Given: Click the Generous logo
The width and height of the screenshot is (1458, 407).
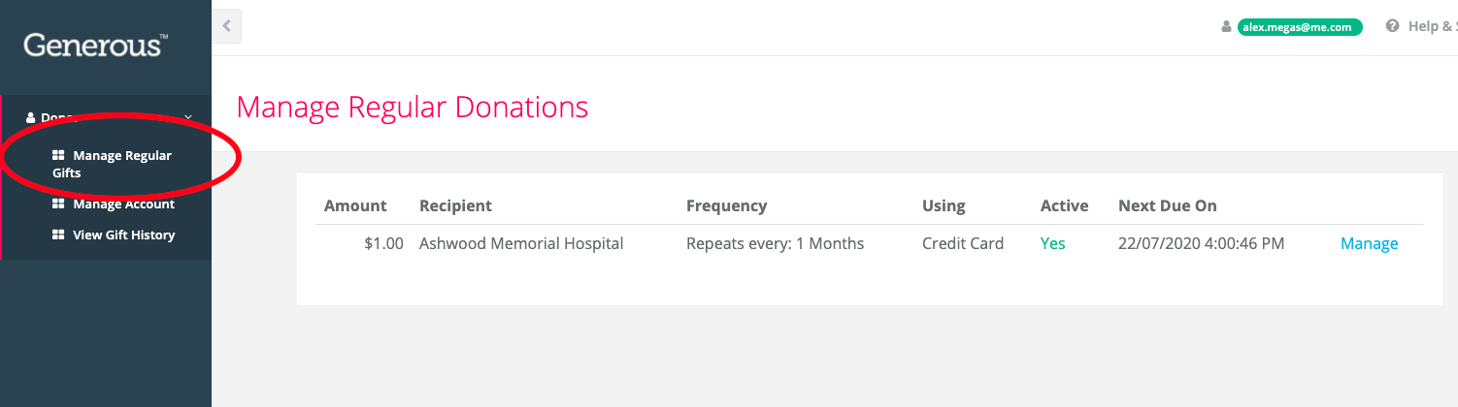Looking at the screenshot, I should 95,45.
